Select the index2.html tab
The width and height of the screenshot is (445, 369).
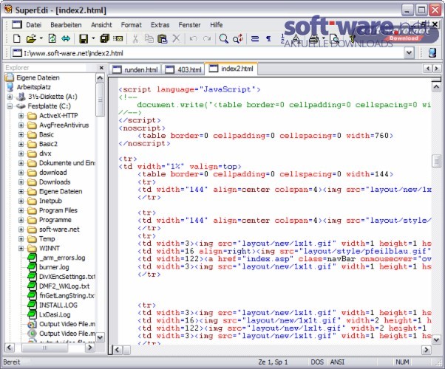(231, 69)
